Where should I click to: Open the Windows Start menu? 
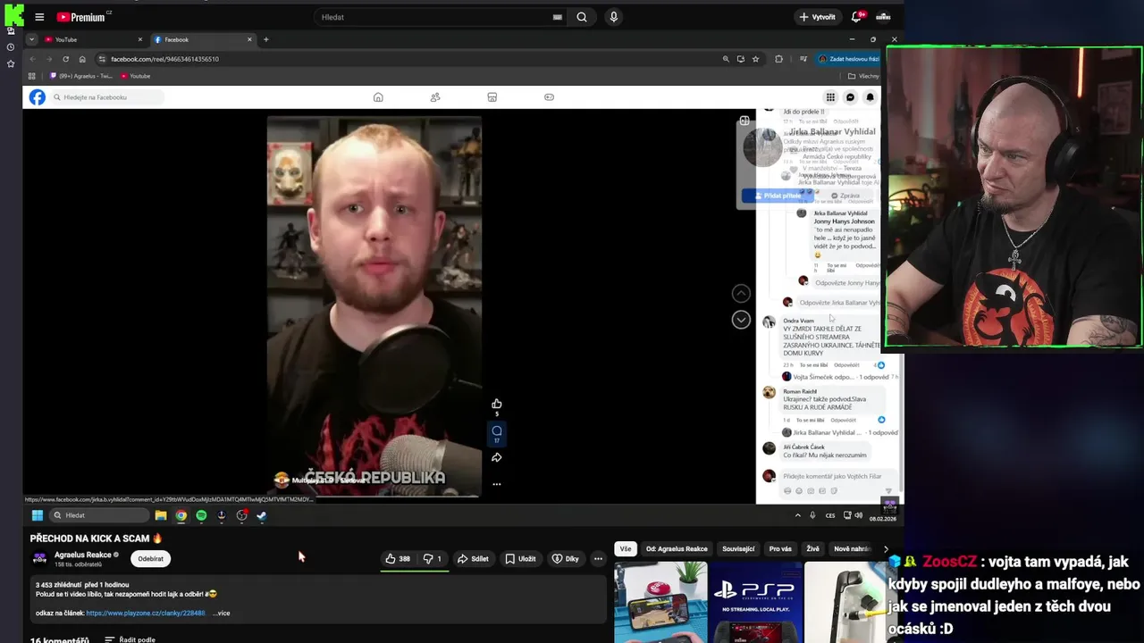click(x=38, y=515)
